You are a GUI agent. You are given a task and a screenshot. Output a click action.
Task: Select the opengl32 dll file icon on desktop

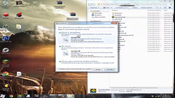click(19, 75)
